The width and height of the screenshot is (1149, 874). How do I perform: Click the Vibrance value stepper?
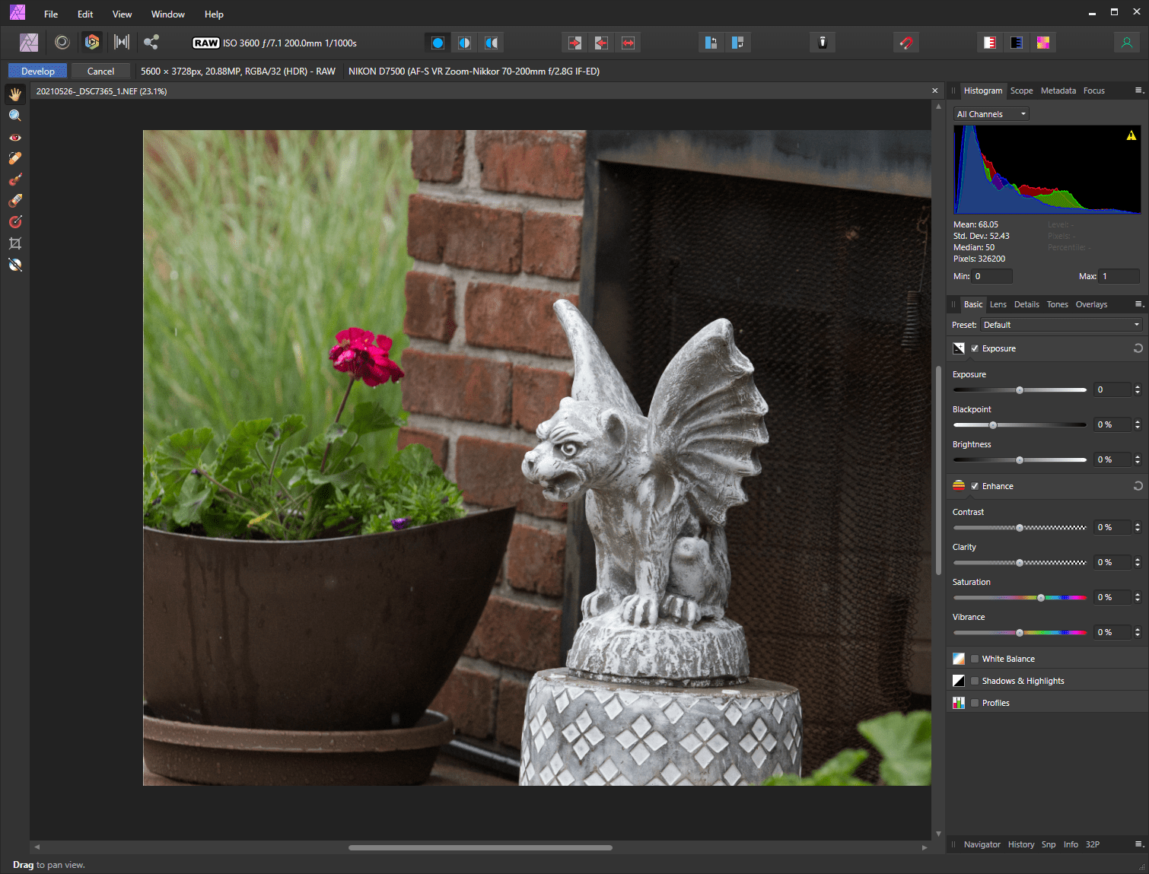1138,632
